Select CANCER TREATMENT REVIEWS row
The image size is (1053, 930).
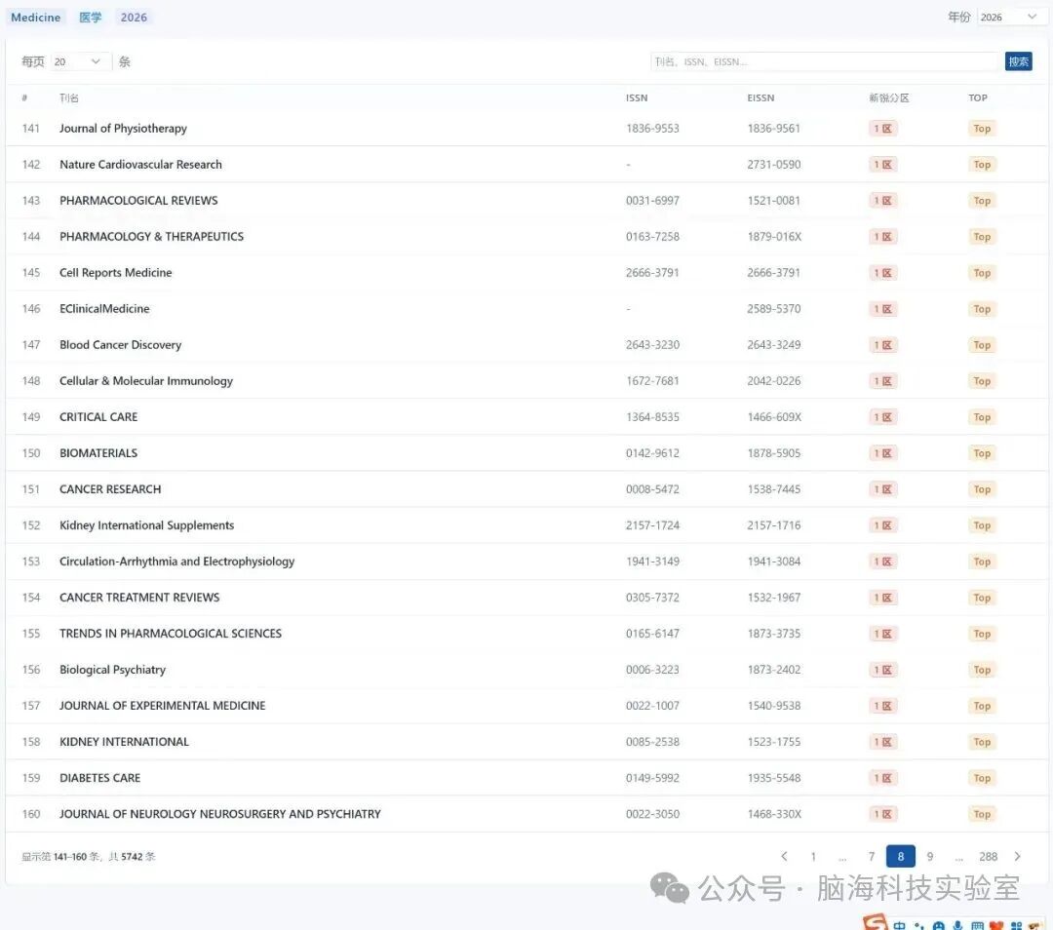tap(526, 598)
